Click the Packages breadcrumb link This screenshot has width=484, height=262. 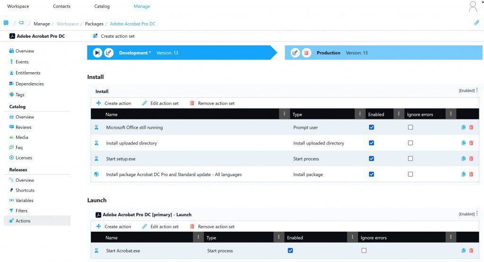pos(94,24)
